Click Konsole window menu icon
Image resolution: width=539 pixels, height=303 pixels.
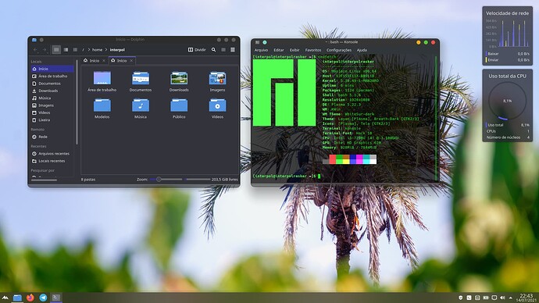[257, 42]
